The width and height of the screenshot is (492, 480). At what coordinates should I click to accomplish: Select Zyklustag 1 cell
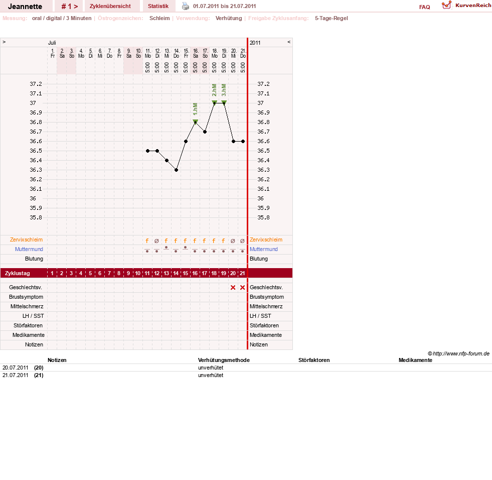(52, 273)
